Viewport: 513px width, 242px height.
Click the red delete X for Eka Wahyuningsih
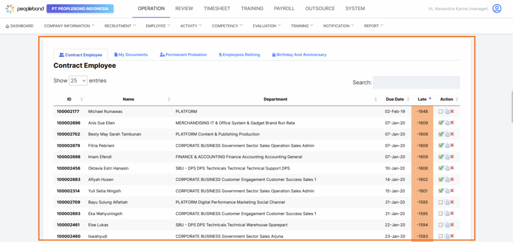point(452,213)
